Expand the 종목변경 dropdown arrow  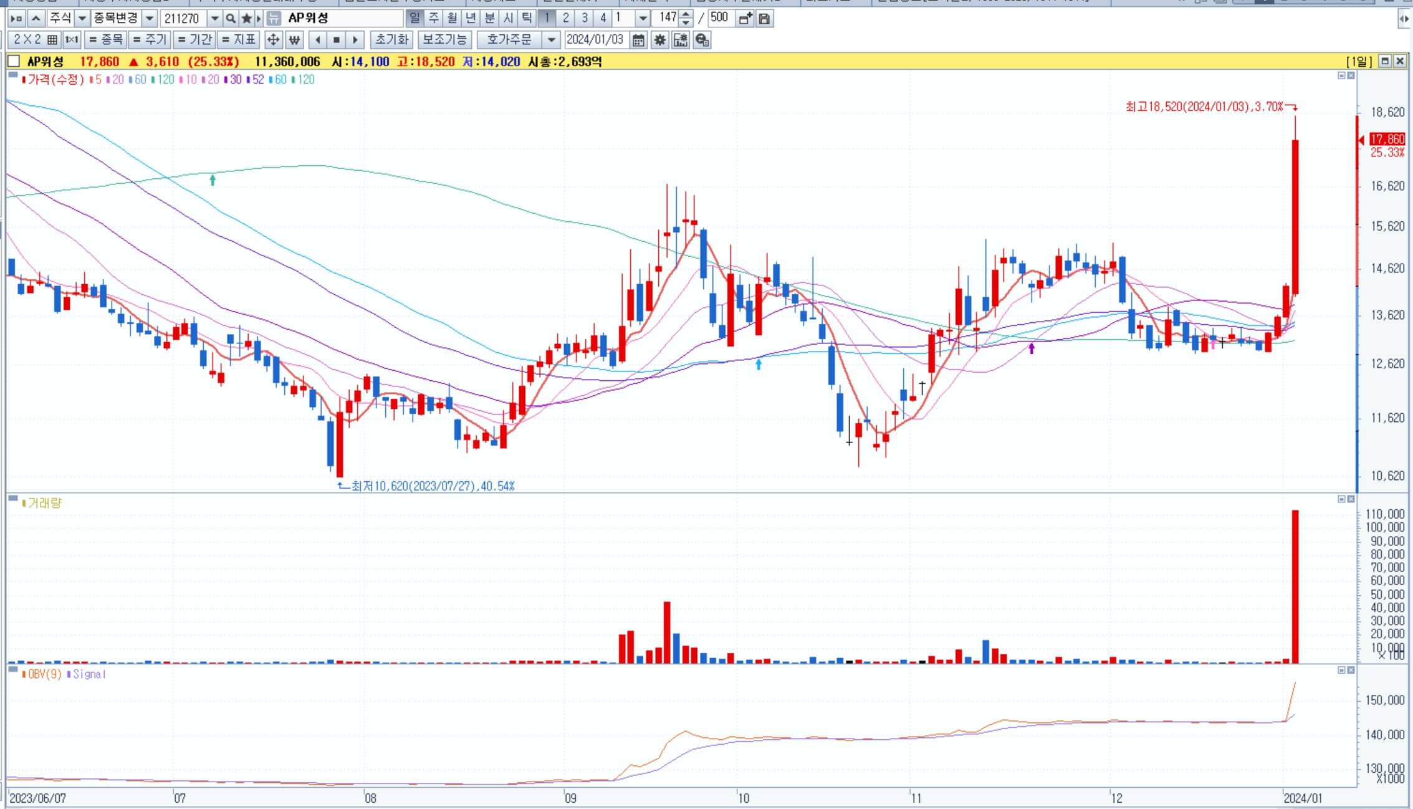(150, 19)
